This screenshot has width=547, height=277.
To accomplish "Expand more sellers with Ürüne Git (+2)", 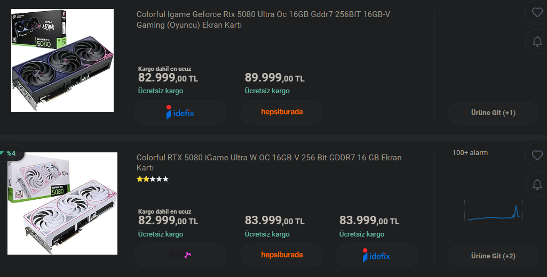I will pyautogui.click(x=493, y=256).
